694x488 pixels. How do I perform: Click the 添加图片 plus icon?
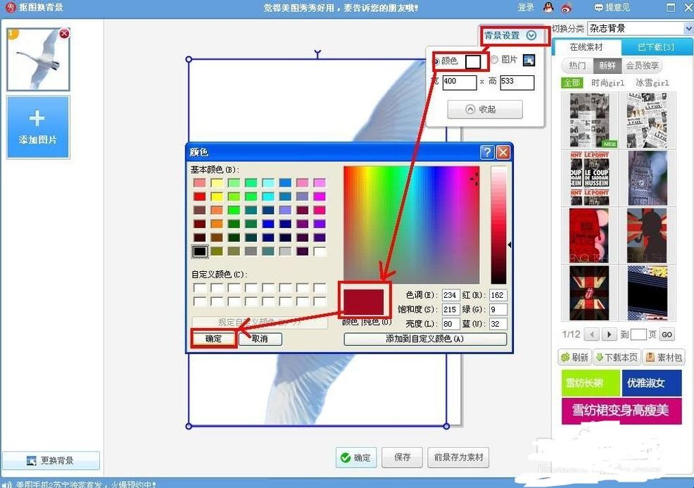point(37,118)
